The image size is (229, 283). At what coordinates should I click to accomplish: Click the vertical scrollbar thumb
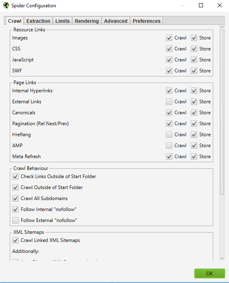point(222,112)
